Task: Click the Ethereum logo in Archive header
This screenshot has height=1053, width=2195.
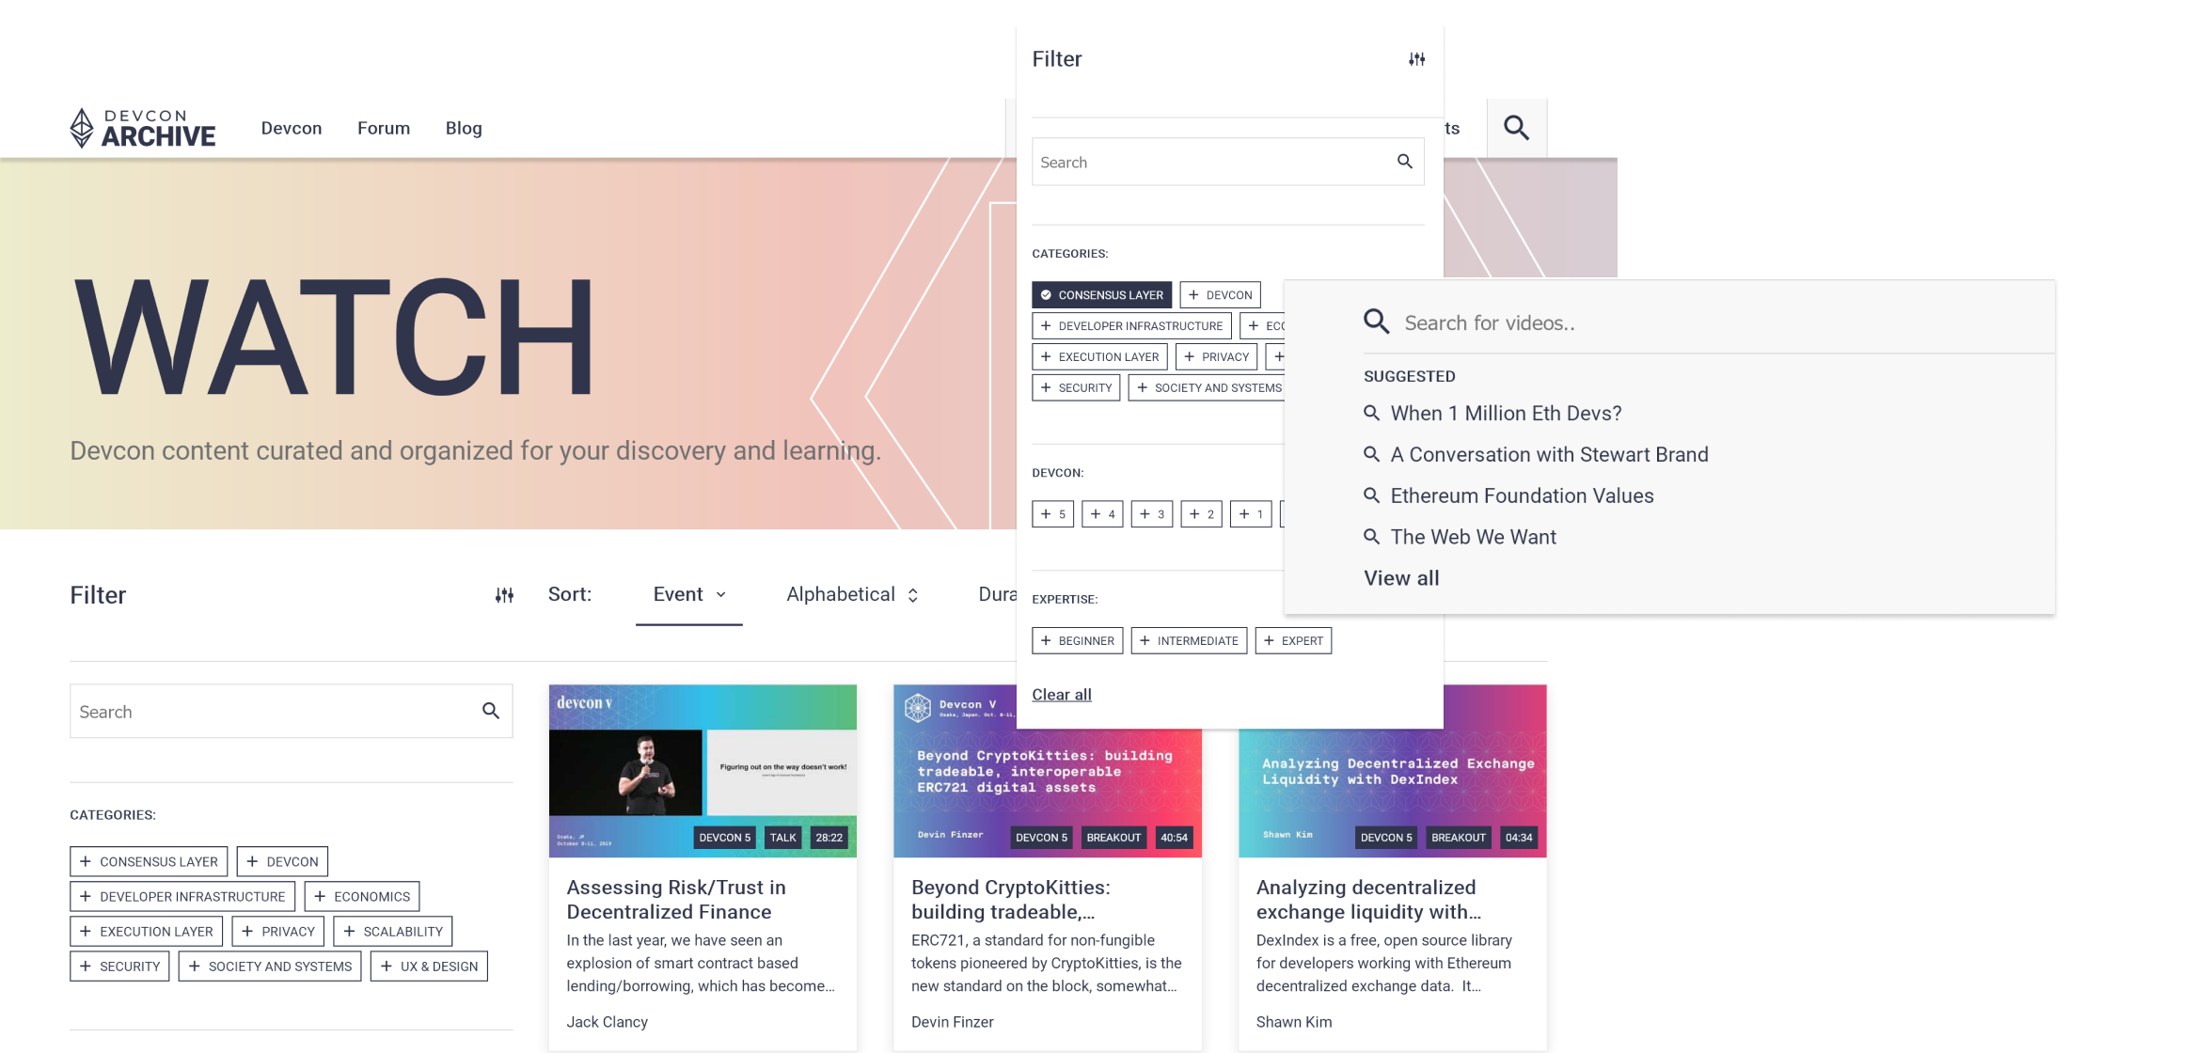Action: 80,128
